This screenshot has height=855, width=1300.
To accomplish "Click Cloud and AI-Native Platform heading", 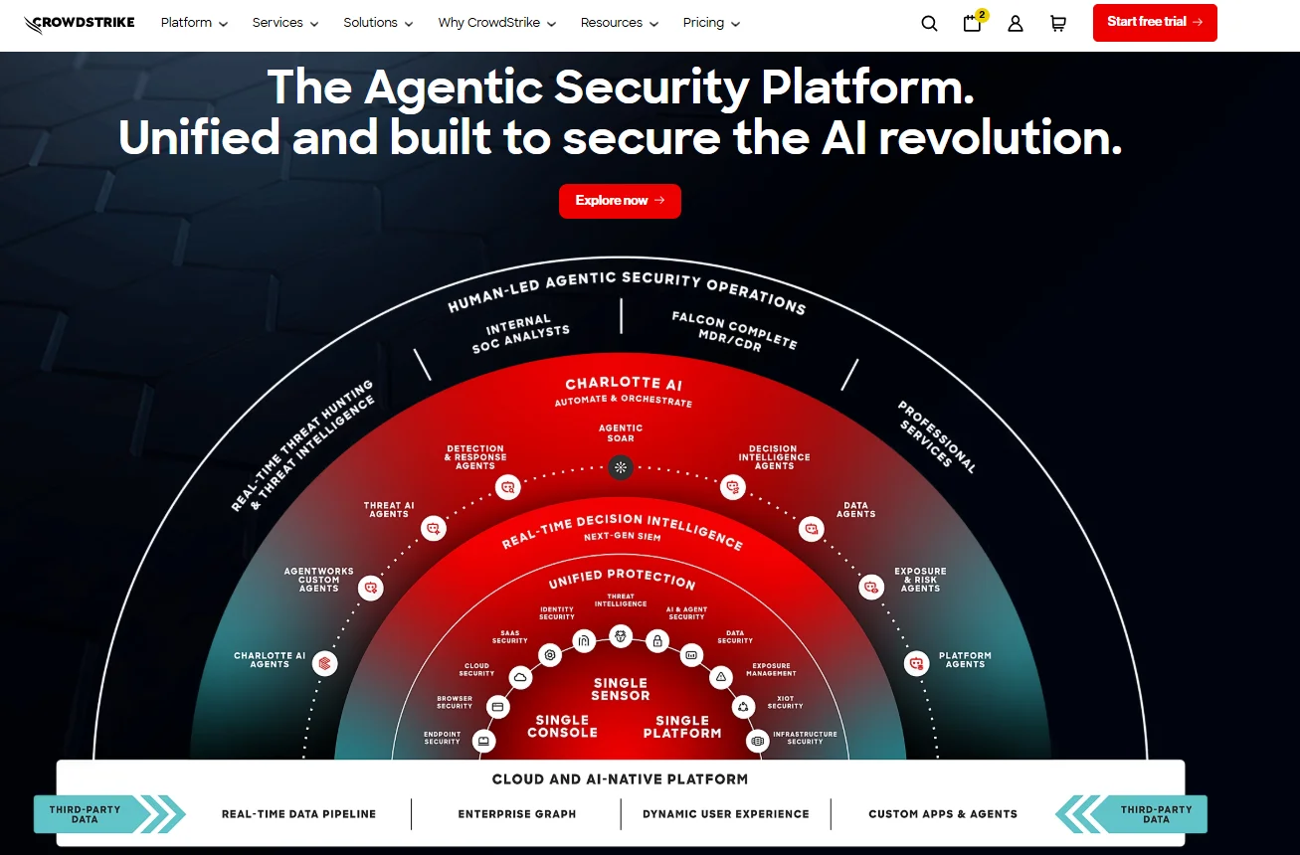I will (x=620, y=779).
